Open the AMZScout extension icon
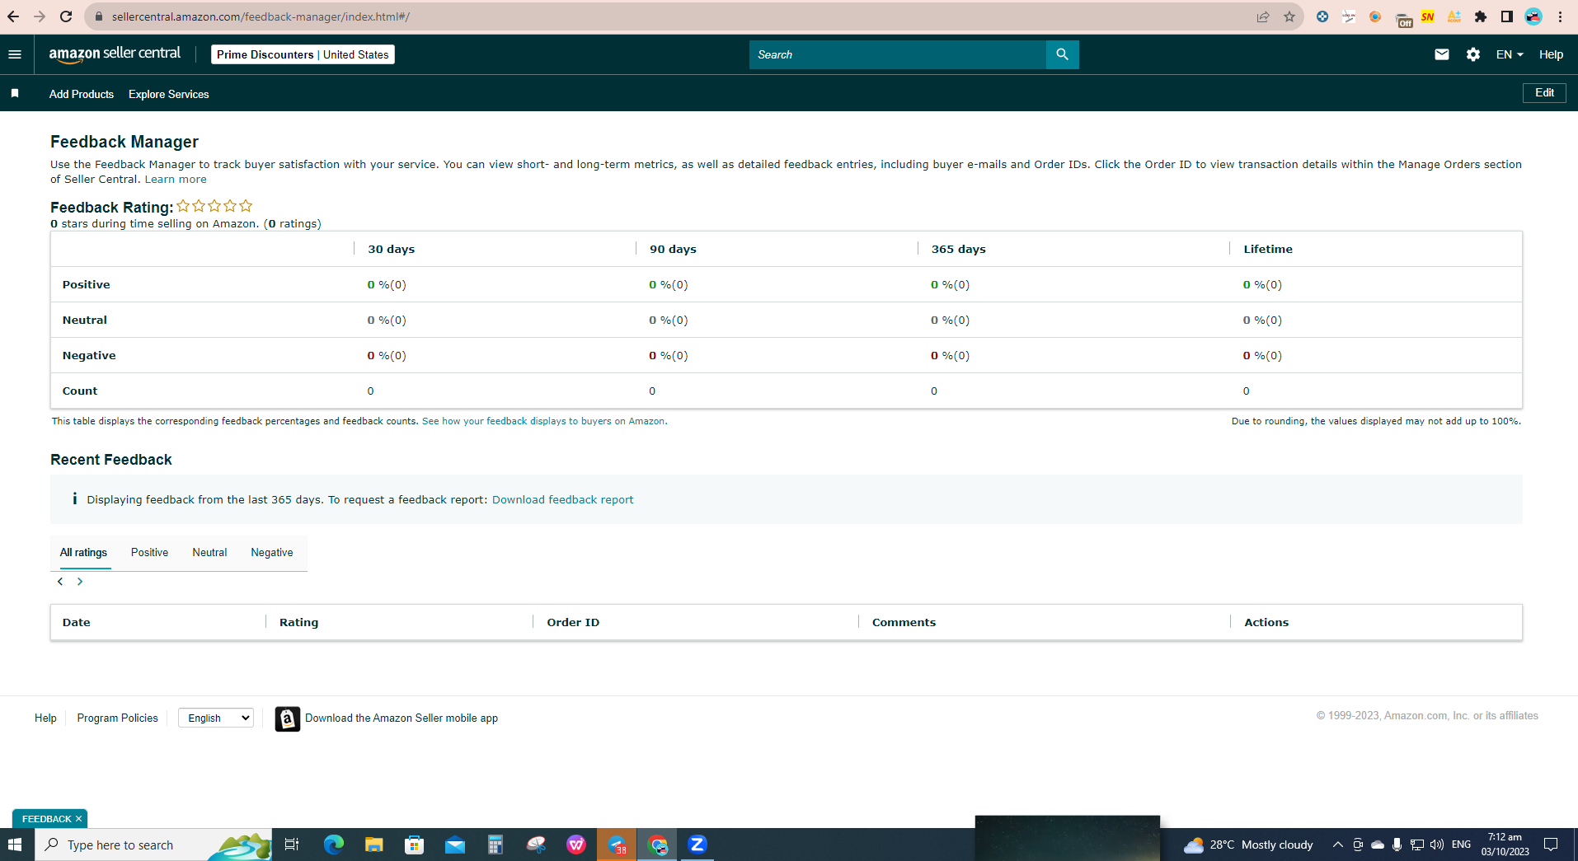This screenshot has width=1578, height=861. click(1454, 16)
